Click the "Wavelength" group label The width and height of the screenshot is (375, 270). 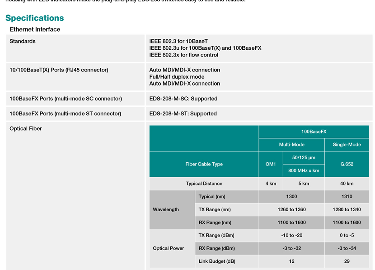coord(166,209)
